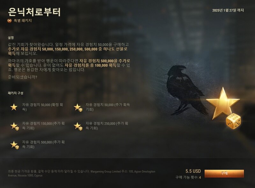The image size is (255, 188).
Task: Click the Wargaming Group Limited address footer text
Action: (82, 174)
